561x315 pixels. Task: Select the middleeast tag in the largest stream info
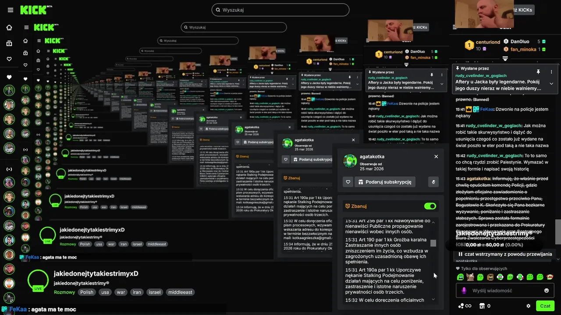pyautogui.click(x=180, y=292)
